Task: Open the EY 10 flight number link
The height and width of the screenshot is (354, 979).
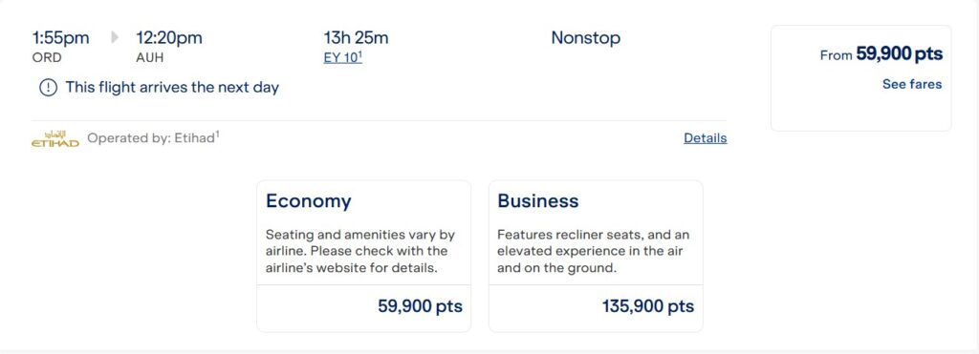Action: 343,57
